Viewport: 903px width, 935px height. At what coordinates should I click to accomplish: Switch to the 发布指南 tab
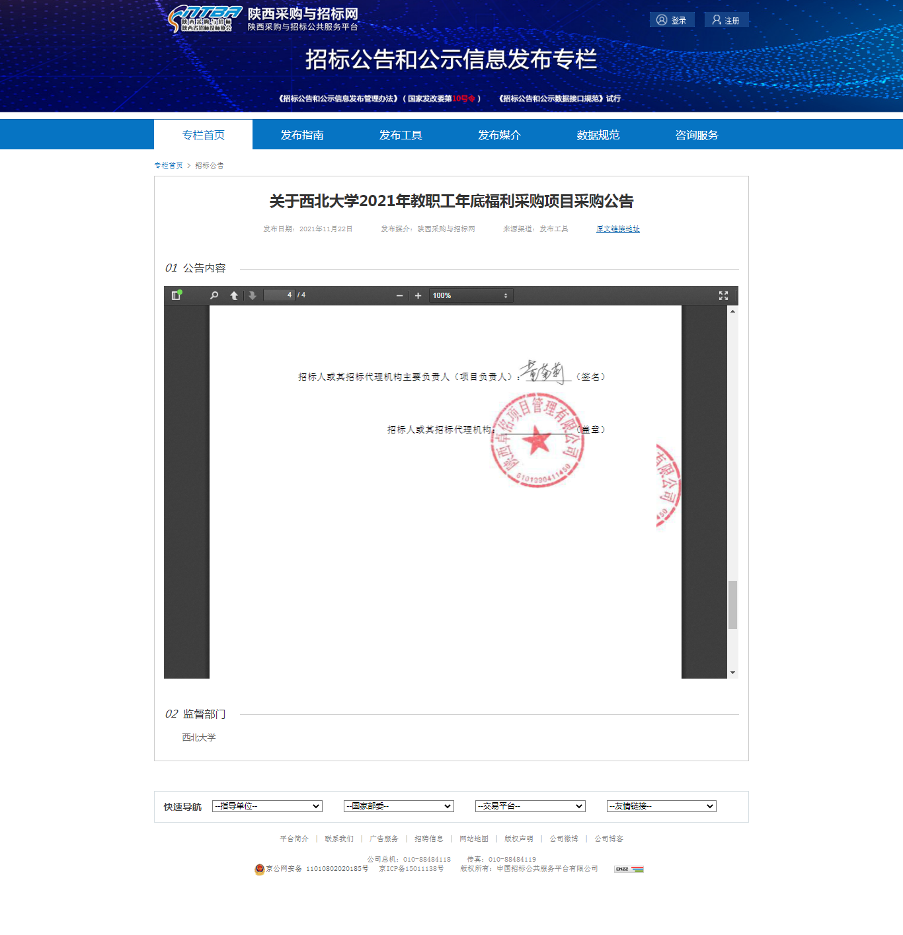[x=302, y=135]
